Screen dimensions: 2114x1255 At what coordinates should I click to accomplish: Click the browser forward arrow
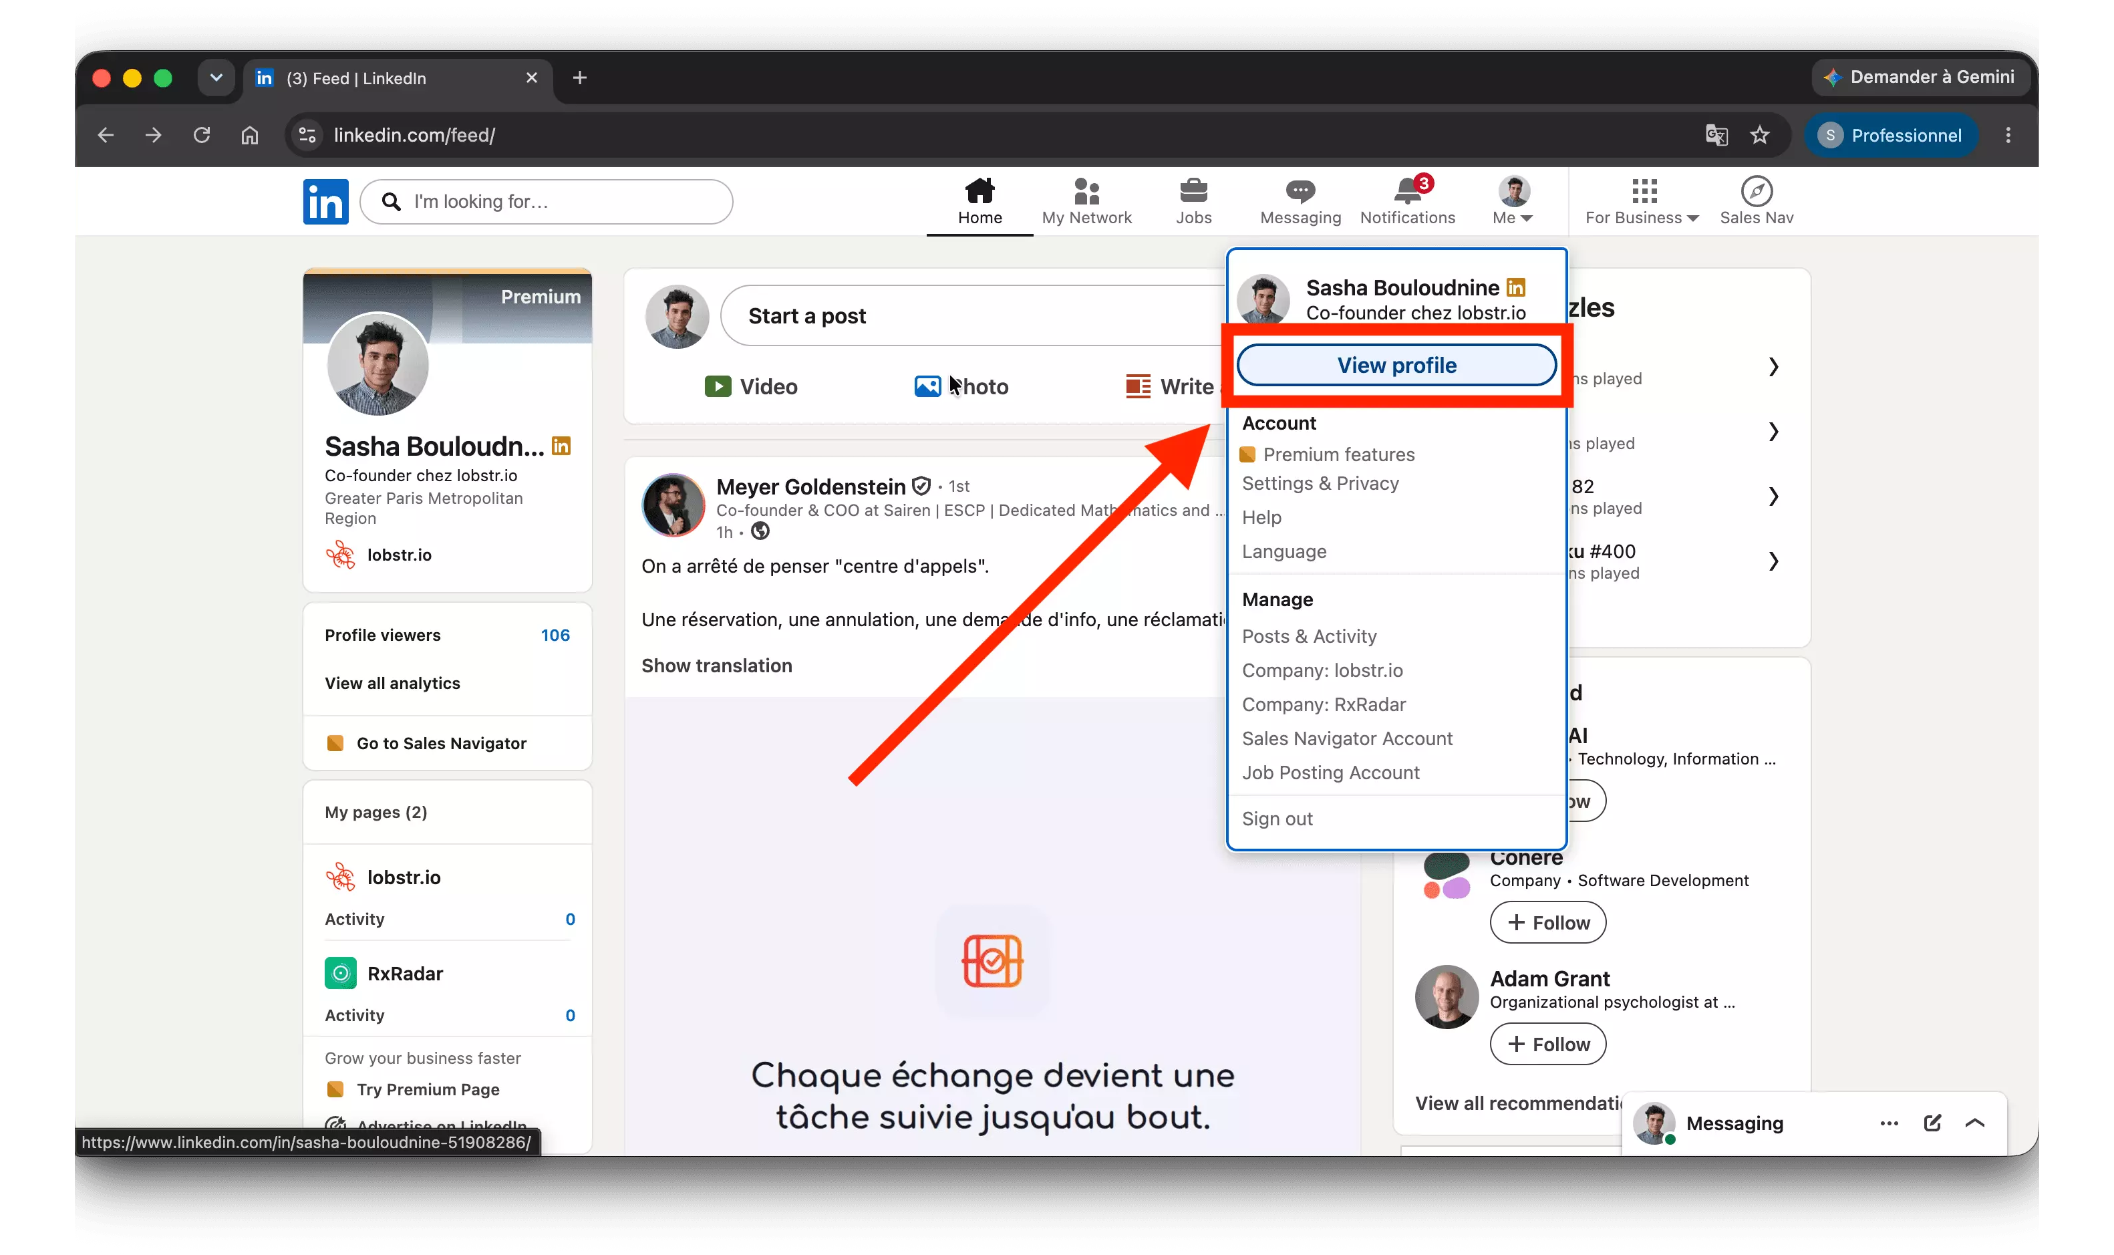(153, 135)
